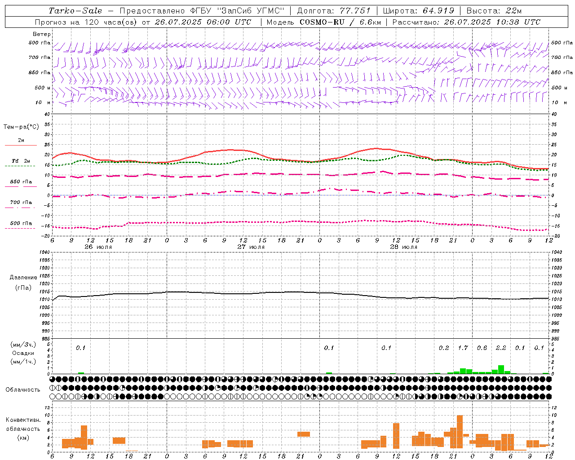Viewport: 575px width, 460px height.
Task: Select the "Модель COSMO-RU / 6.6км" model label
Action: 323,22
